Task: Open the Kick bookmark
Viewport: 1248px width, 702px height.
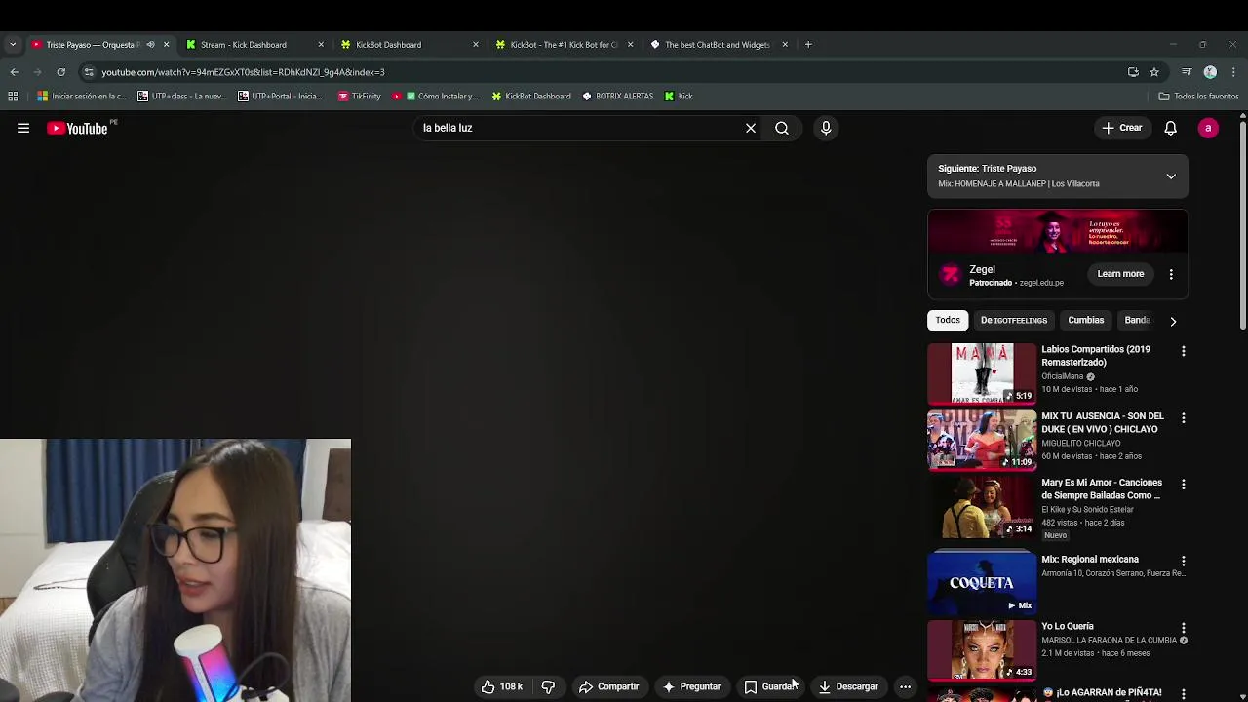Action: 679,96
